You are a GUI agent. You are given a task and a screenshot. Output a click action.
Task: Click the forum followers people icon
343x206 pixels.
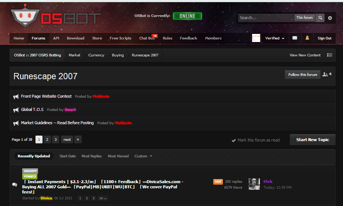(x=325, y=74)
